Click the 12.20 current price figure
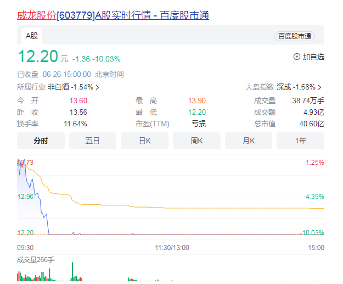This screenshot has height=284, width=343. click(x=37, y=57)
